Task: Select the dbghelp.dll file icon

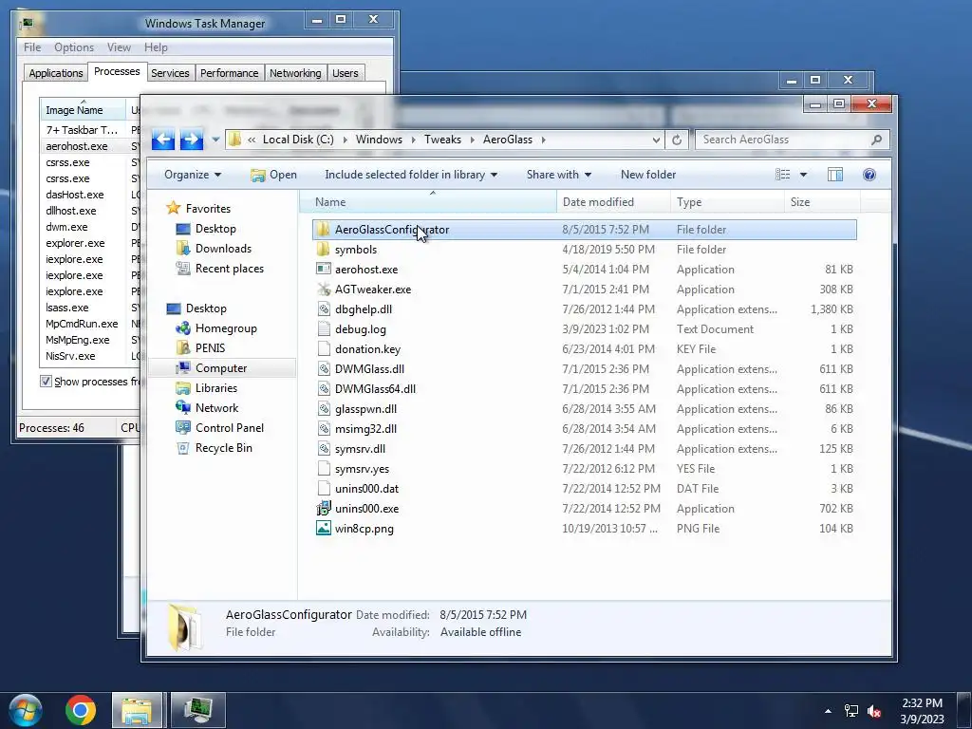Action: click(x=323, y=308)
